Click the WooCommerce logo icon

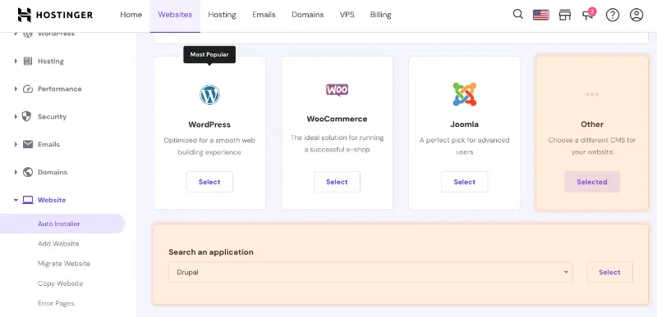[337, 89]
